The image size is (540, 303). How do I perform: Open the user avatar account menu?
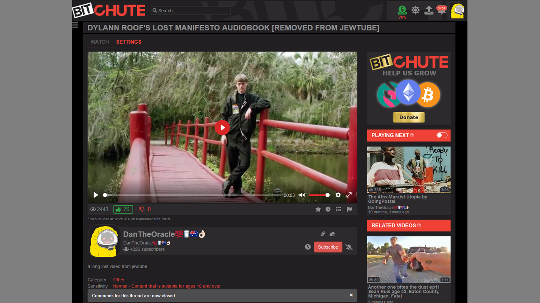pyautogui.click(x=458, y=11)
